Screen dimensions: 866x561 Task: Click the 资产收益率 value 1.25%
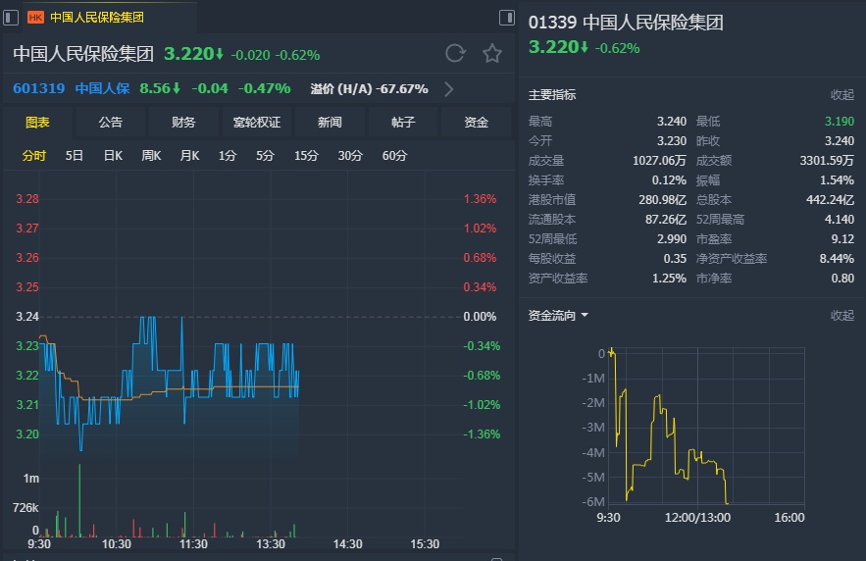669,279
